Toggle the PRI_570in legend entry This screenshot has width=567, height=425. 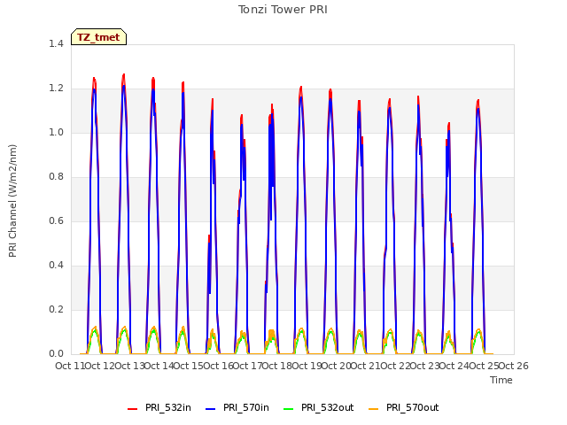[237, 407]
